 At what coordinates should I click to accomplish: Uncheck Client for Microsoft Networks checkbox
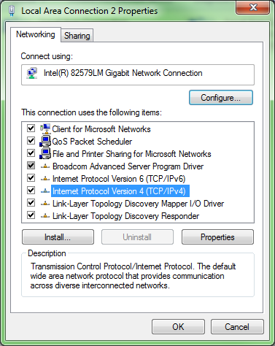tap(31, 128)
